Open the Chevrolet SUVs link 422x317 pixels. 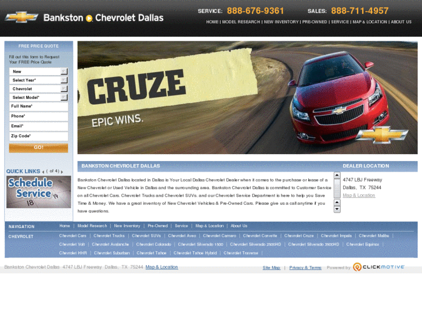click(x=146, y=236)
